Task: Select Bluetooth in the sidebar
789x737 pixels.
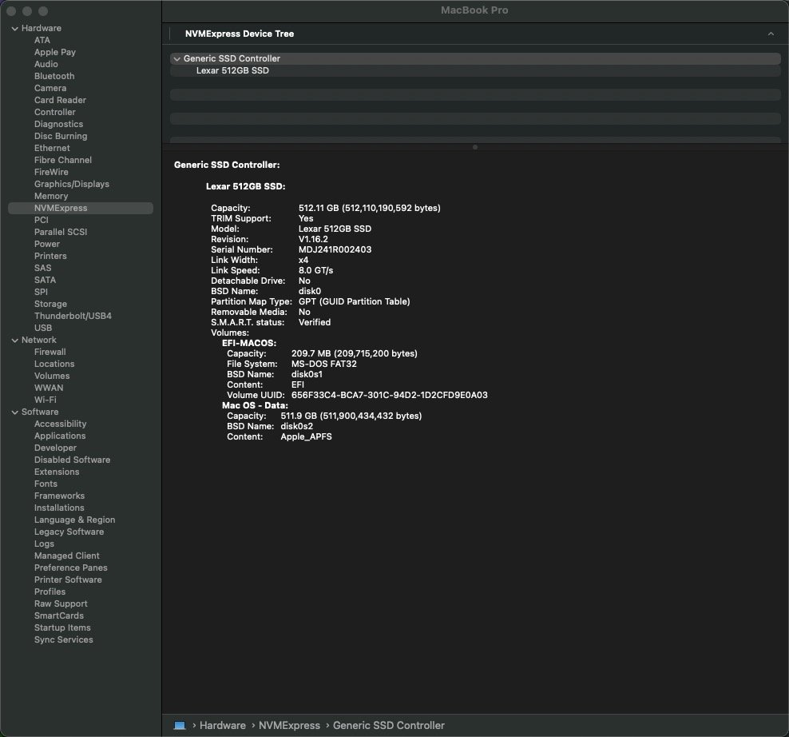Action: pyautogui.click(x=54, y=76)
